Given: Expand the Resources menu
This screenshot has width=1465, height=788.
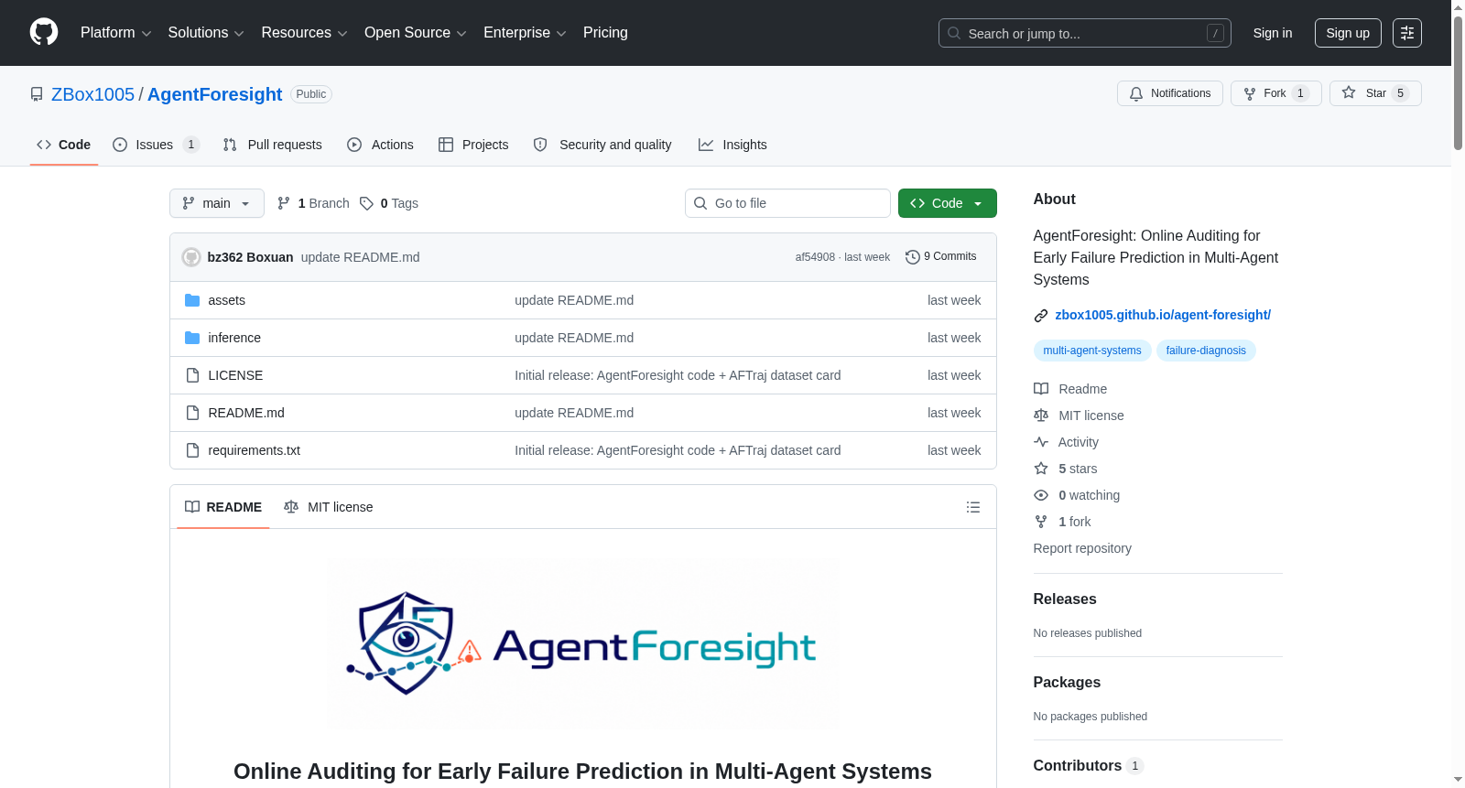Looking at the screenshot, I should click(304, 33).
